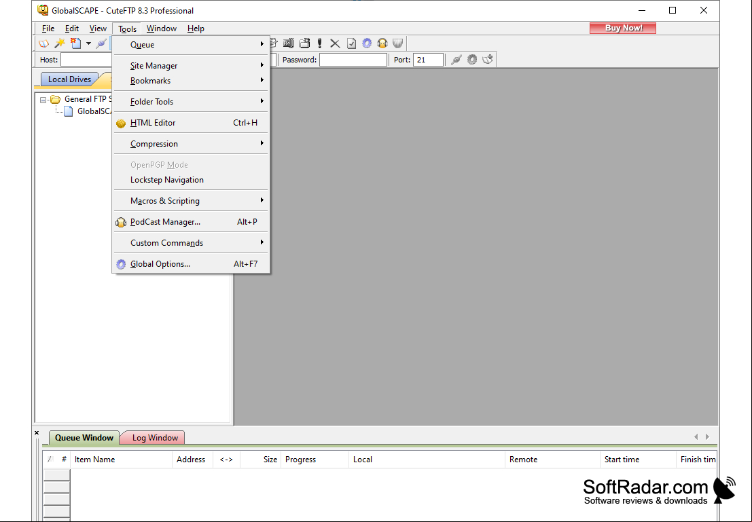
Task: Click the Delete X toolbar icon
Action: 335,43
